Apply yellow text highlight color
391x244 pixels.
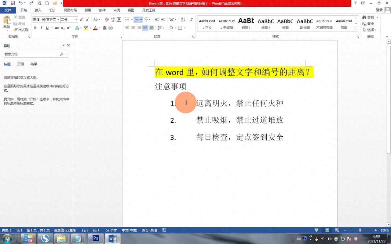pyautogui.click(x=86, y=28)
